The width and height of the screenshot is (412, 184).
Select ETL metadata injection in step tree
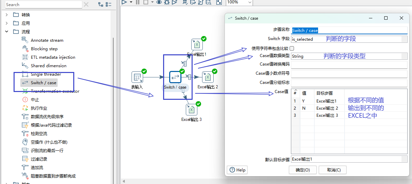pyautogui.click(x=53, y=57)
